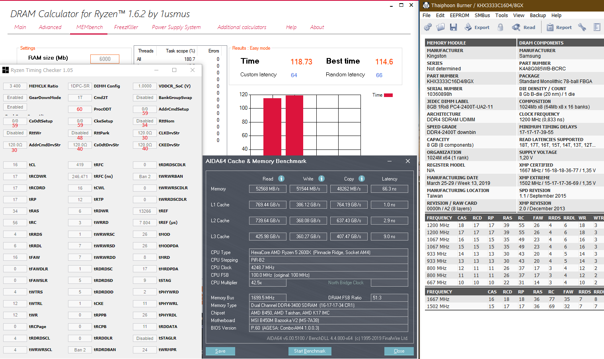Viewport: 604px width, 359px height.
Task: Click the wrench icon in Thaiphoon Burner toolbar
Action: coord(582,27)
